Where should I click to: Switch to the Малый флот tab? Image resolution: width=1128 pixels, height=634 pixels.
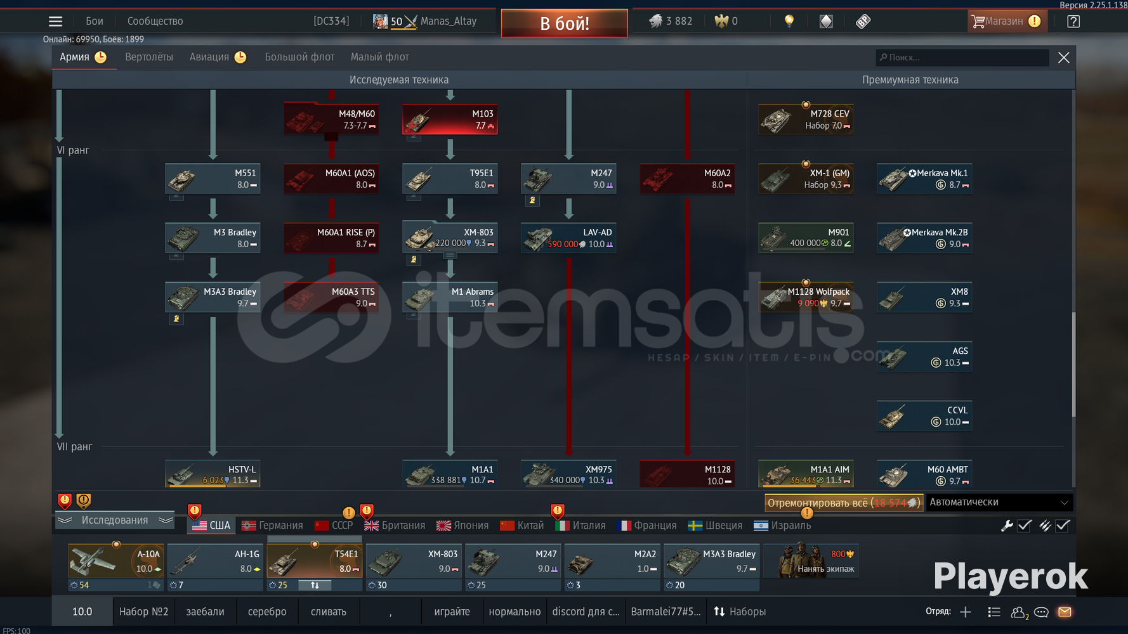379,57
